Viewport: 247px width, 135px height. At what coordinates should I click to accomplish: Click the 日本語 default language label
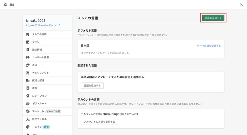point(85,46)
